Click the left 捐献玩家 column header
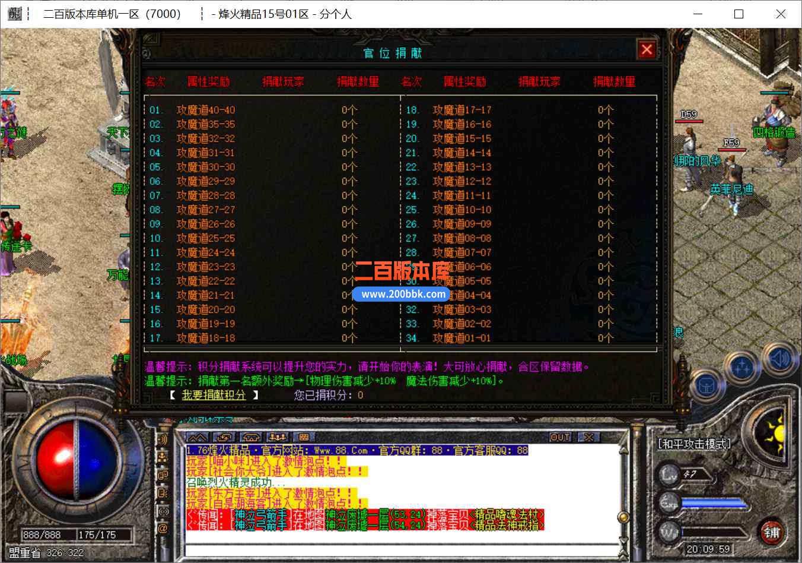The image size is (802, 563). (x=284, y=81)
